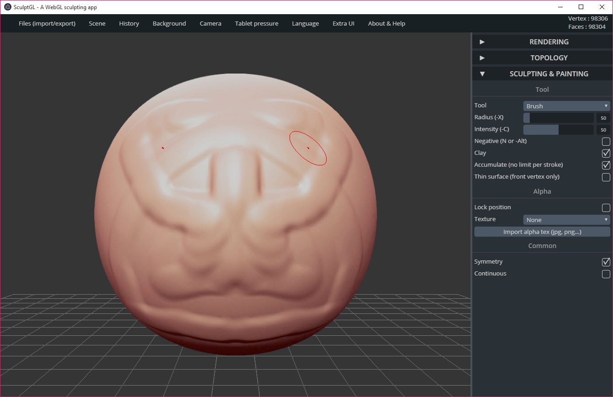Enable the Negative checkbox
The height and width of the screenshot is (397, 613).
click(x=606, y=141)
